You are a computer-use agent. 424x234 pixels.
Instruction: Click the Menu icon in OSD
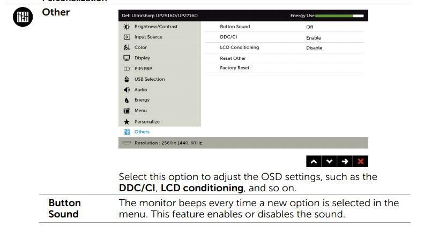click(127, 111)
